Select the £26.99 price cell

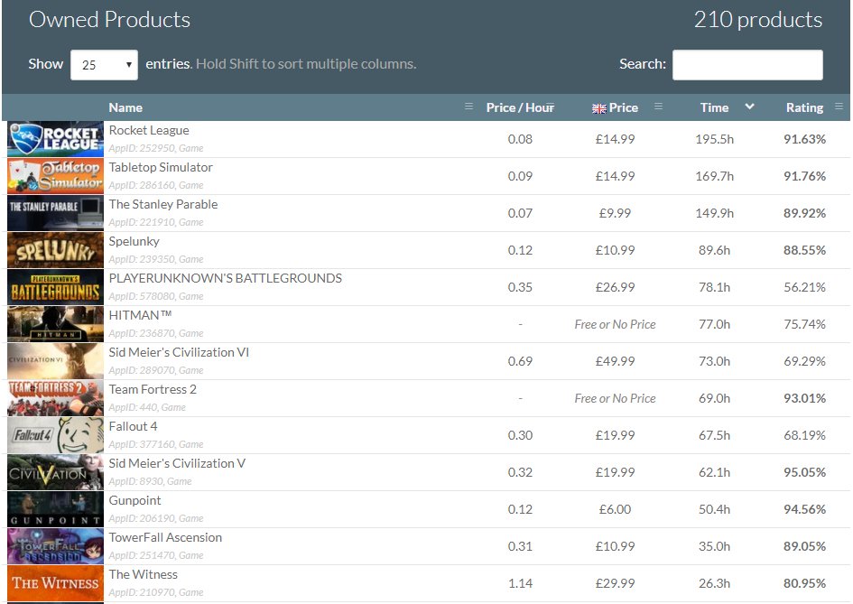click(615, 287)
